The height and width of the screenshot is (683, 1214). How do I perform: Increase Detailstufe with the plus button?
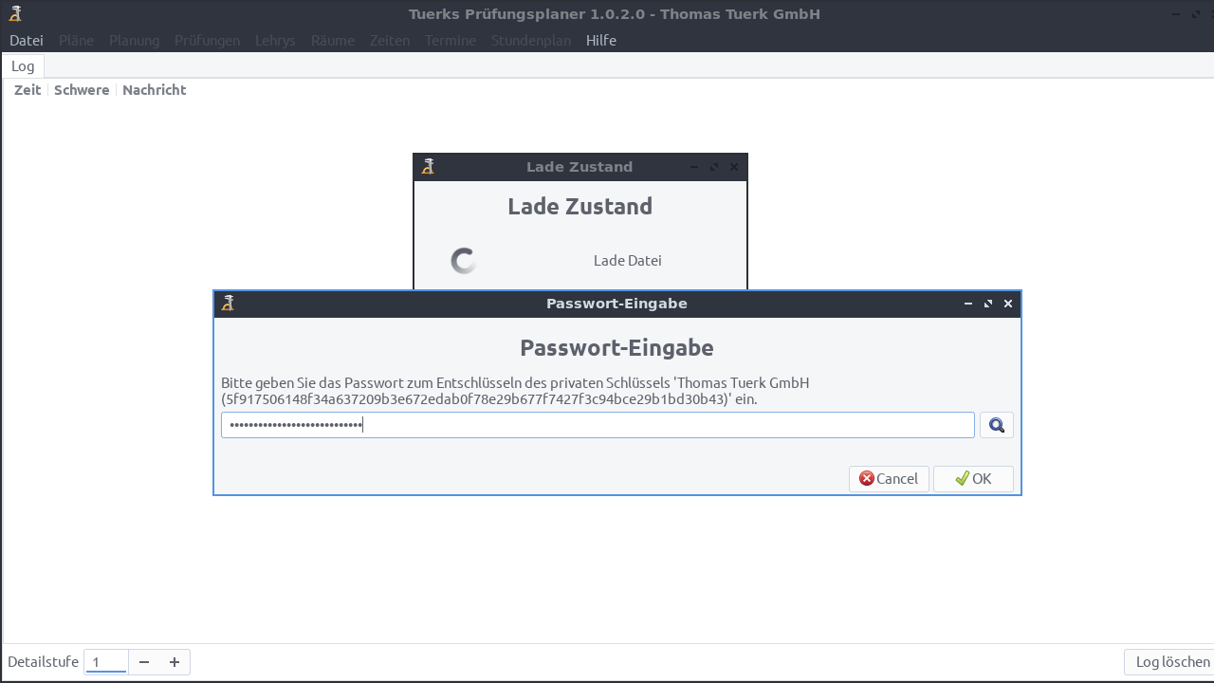pos(175,662)
